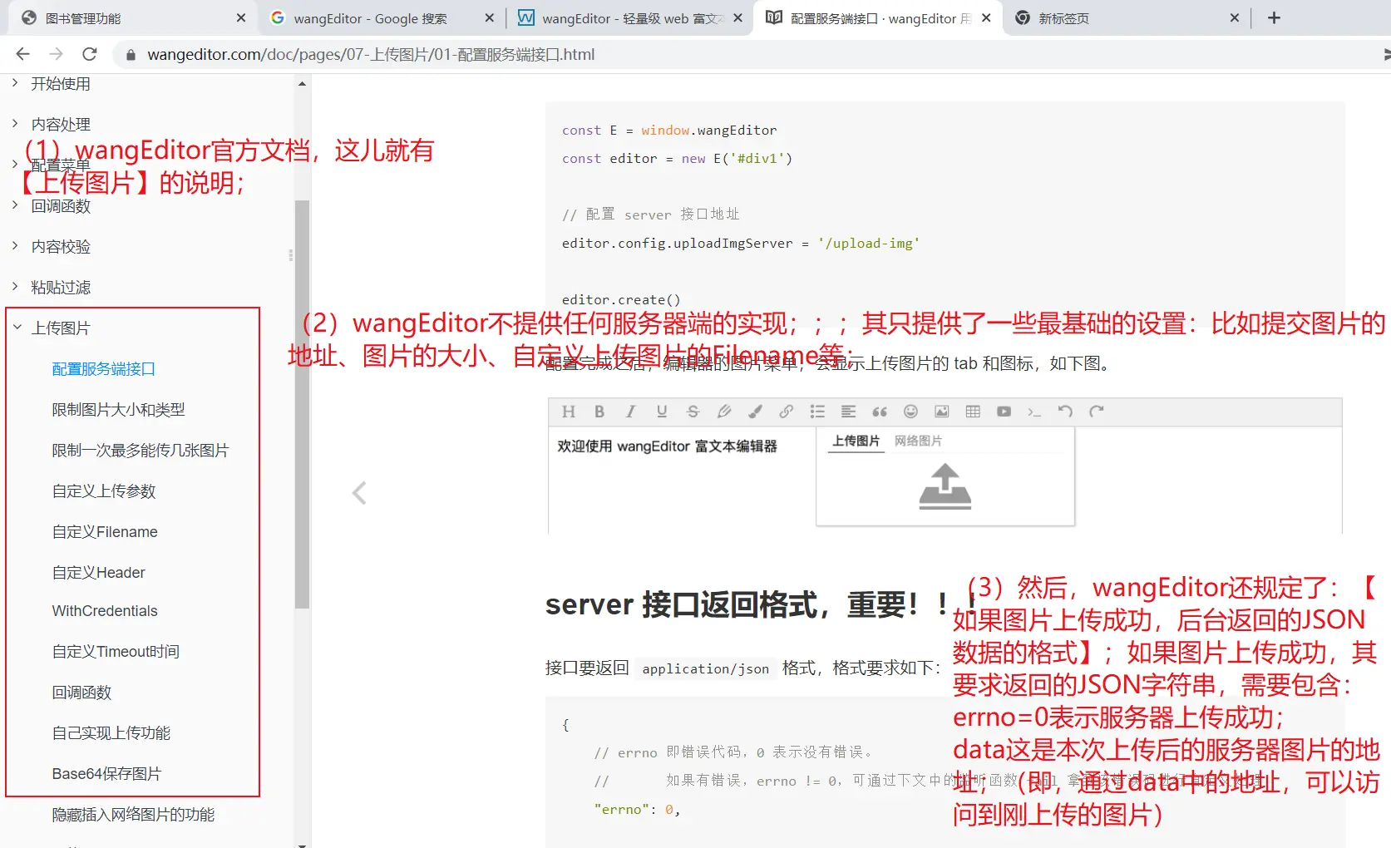1391x848 pixels.
Task: Close the 新标签页 tab
Action: (x=1235, y=17)
